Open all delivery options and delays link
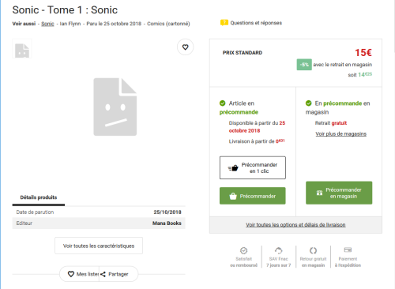Image resolution: width=395 pixels, height=289 pixels. click(295, 225)
